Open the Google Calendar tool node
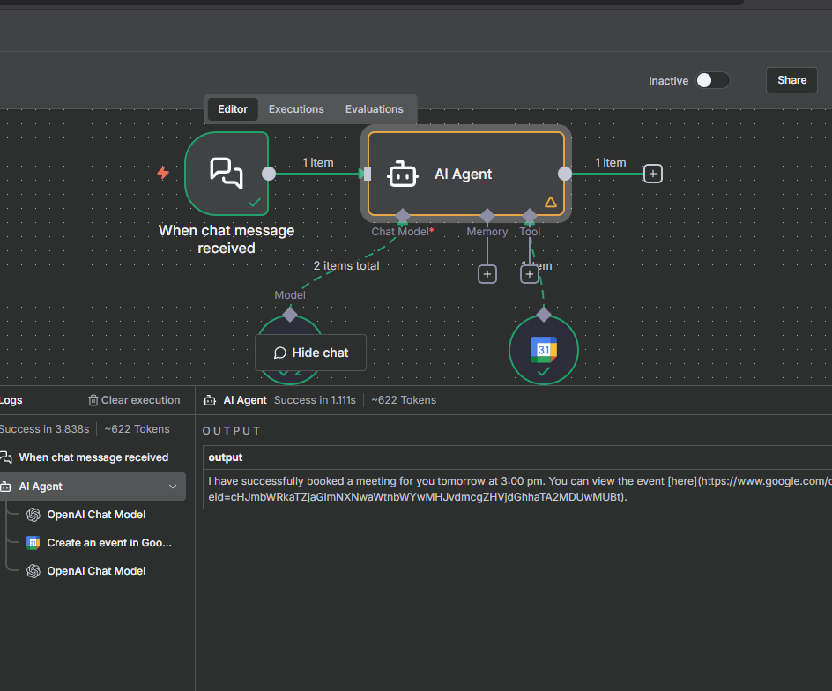832x691 pixels. pyautogui.click(x=544, y=350)
